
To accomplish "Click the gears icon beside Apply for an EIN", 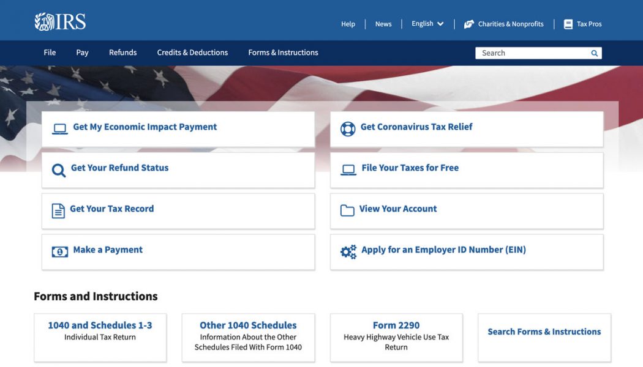I will pyautogui.click(x=348, y=251).
